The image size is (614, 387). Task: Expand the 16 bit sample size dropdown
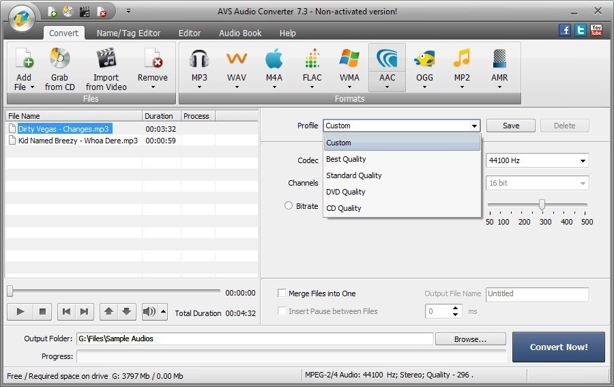click(583, 183)
